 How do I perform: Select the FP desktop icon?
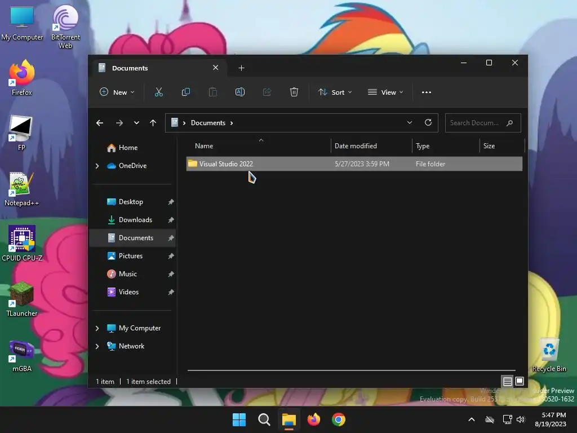click(21, 133)
